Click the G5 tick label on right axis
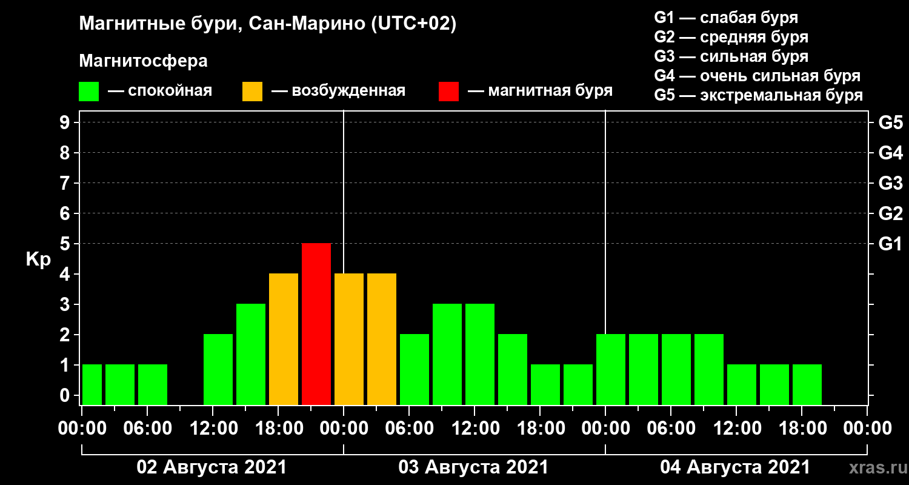 [x=891, y=122]
